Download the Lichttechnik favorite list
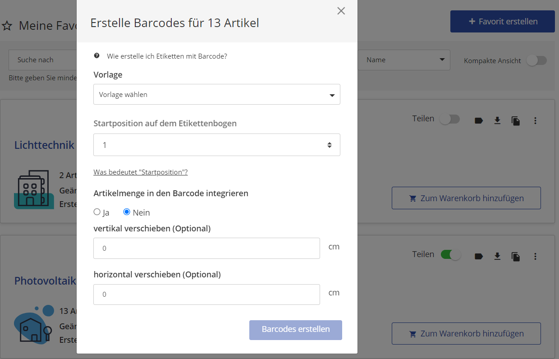Viewport: 559px width, 359px height. [x=497, y=120]
